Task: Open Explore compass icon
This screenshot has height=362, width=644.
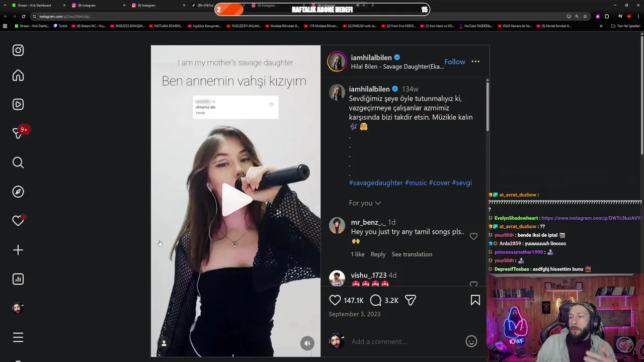Action: click(18, 192)
